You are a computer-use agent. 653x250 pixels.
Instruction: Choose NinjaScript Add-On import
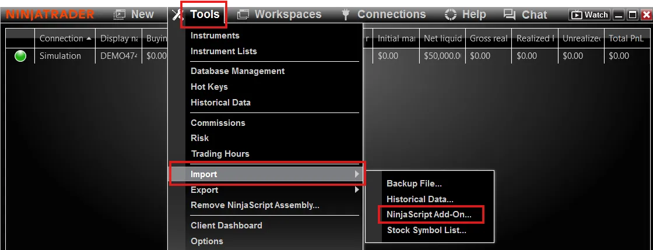[429, 214]
